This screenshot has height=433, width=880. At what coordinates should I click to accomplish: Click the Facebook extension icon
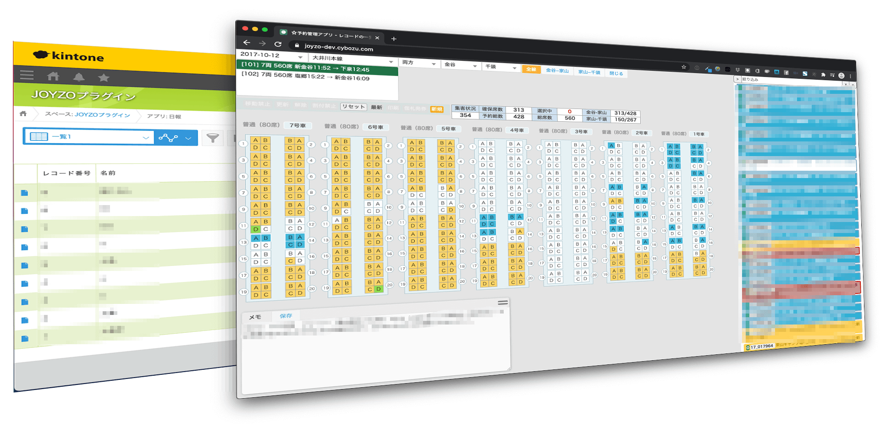(x=786, y=72)
